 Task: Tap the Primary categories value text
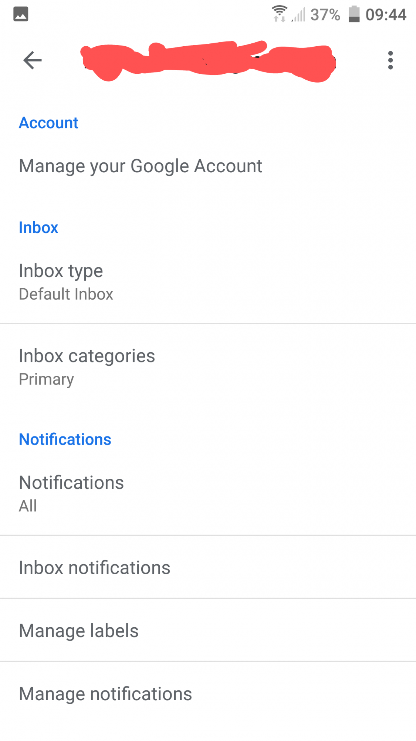pyautogui.click(x=47, y=379)
